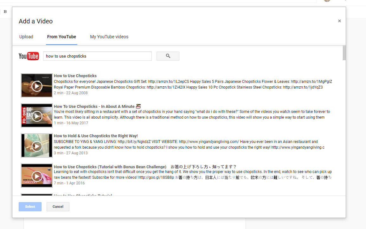
Task: Click the Select button
Action: (x=30, y=207)
